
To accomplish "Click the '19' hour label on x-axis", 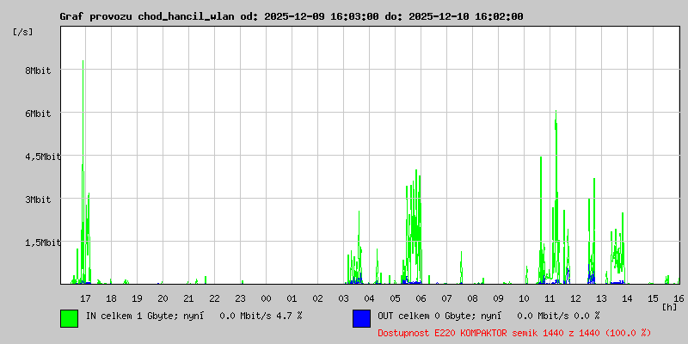I will (137, 298).
